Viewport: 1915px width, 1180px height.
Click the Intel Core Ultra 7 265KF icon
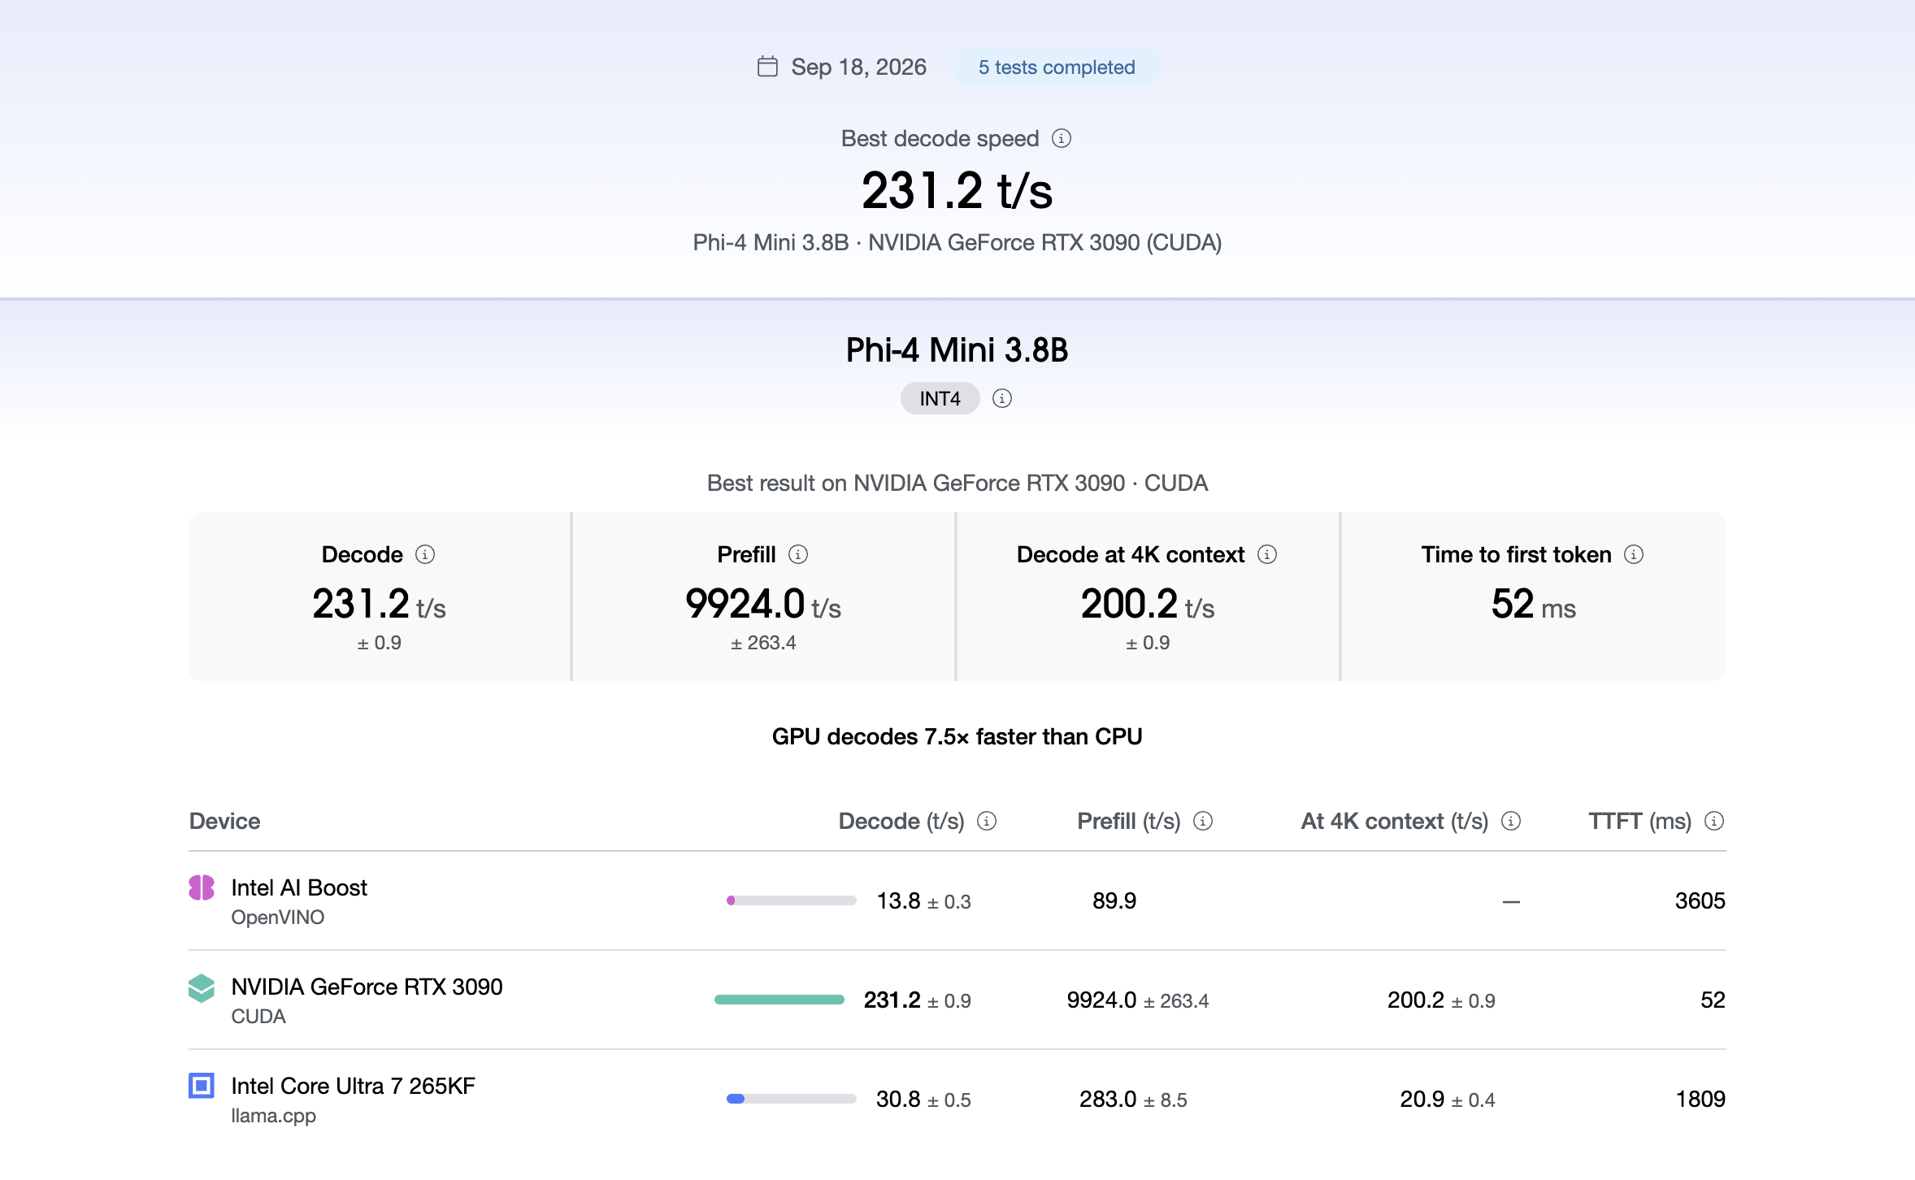pyautogui.click(x=202, y=1086)
